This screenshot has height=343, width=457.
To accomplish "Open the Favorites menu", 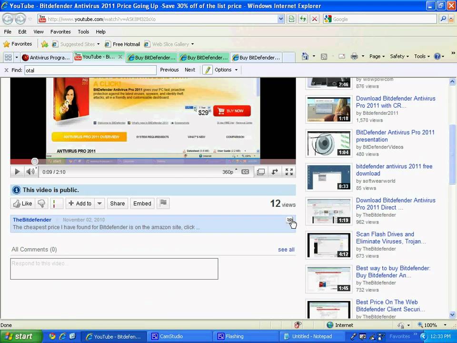I will pyautogui.click(x=60, y=31).
